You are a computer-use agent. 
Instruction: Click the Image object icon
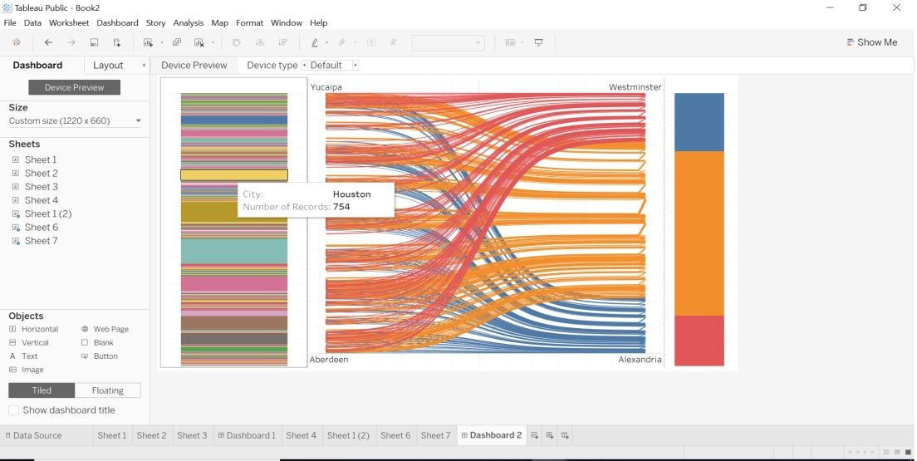click(x=12, y=370)
